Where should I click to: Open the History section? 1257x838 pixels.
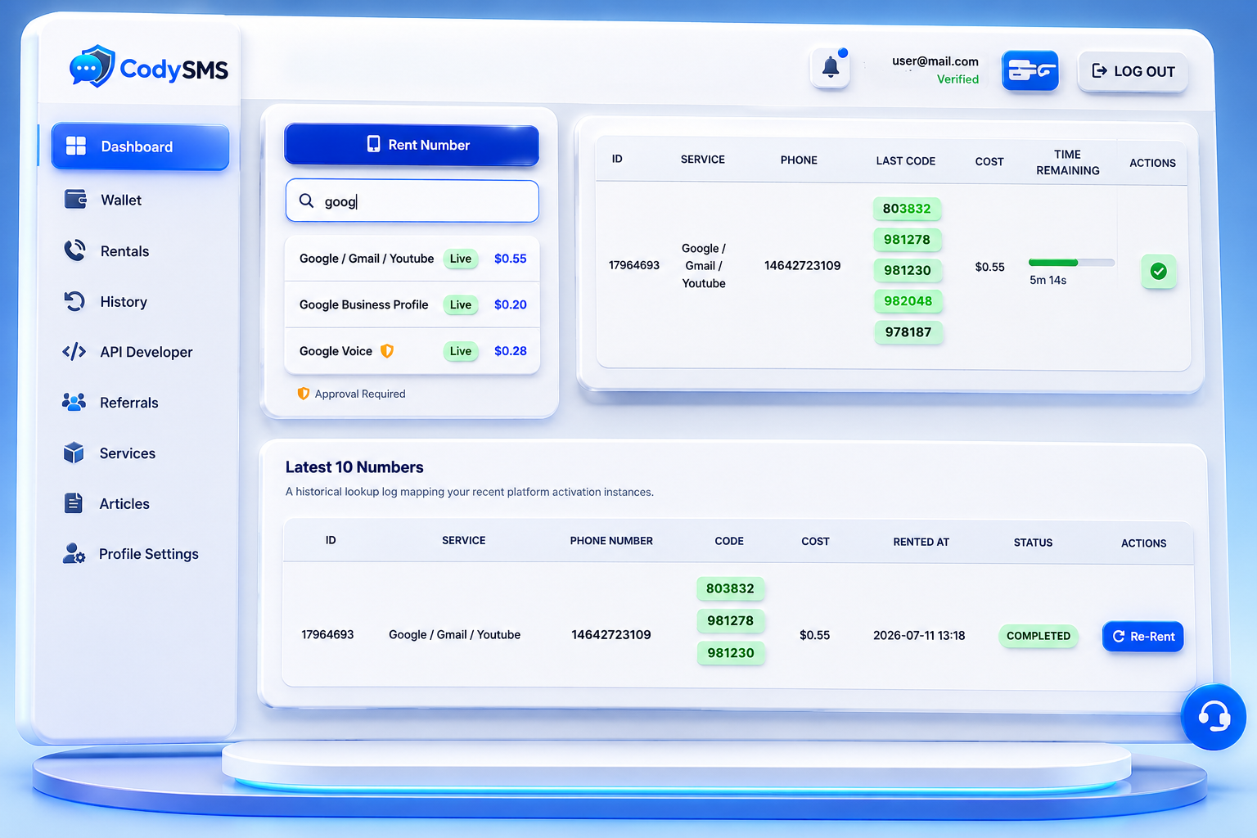click(x=124, y=301)
